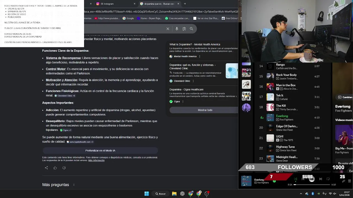
Task: Expand the Cigna +2 sources chip
Action: [66, 130]
